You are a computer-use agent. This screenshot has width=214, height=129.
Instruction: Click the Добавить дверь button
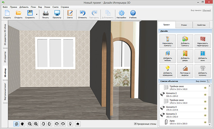185,56
